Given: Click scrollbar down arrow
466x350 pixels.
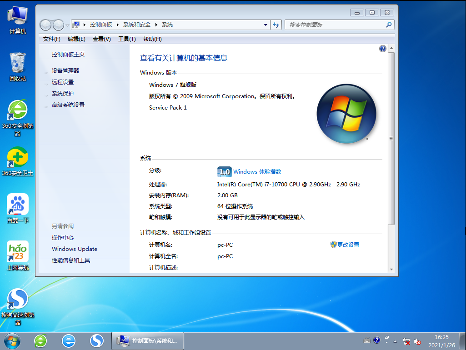Looking at the screenshot, I should 391,269.
